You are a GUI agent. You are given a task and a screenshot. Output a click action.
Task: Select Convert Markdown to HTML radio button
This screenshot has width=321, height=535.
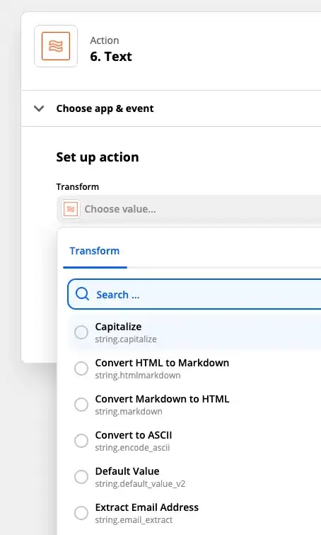pyautogui.click(x=81, y=405)
